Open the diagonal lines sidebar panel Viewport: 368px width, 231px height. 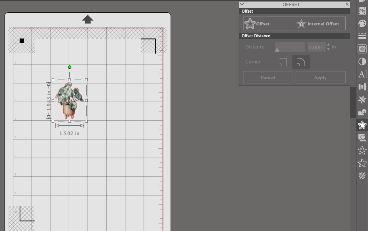(362, 176)
